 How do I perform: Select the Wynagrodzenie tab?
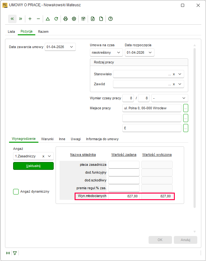[24, 139]
